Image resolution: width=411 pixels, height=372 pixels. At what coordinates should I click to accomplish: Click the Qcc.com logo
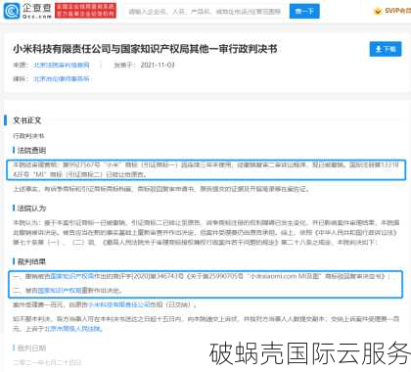coord(27,11)
